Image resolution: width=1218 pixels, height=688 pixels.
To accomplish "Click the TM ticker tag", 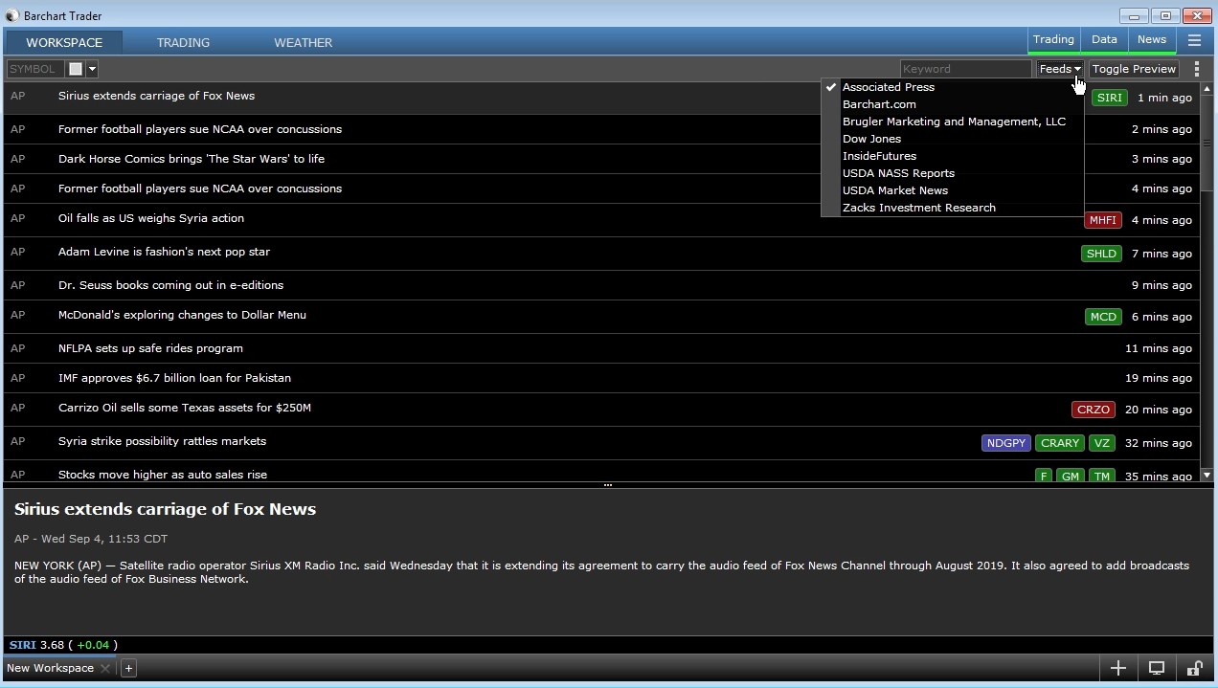I will click(1102, 476).
